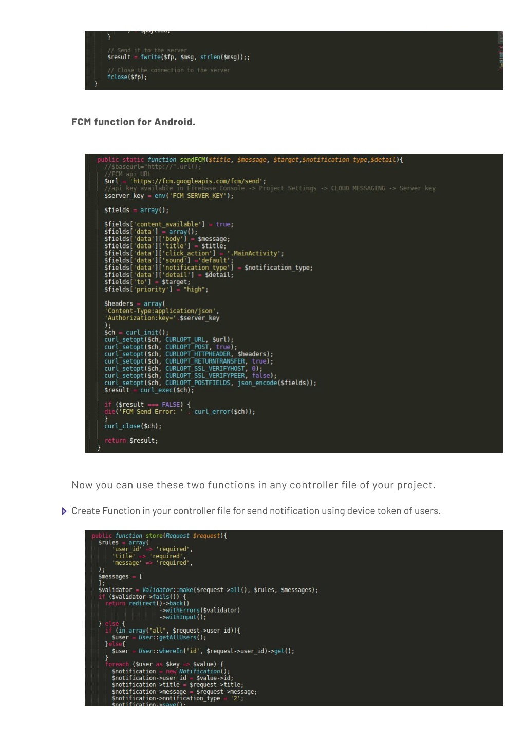Click the '$result = curl_exec($ch);' line

point(149,390)
